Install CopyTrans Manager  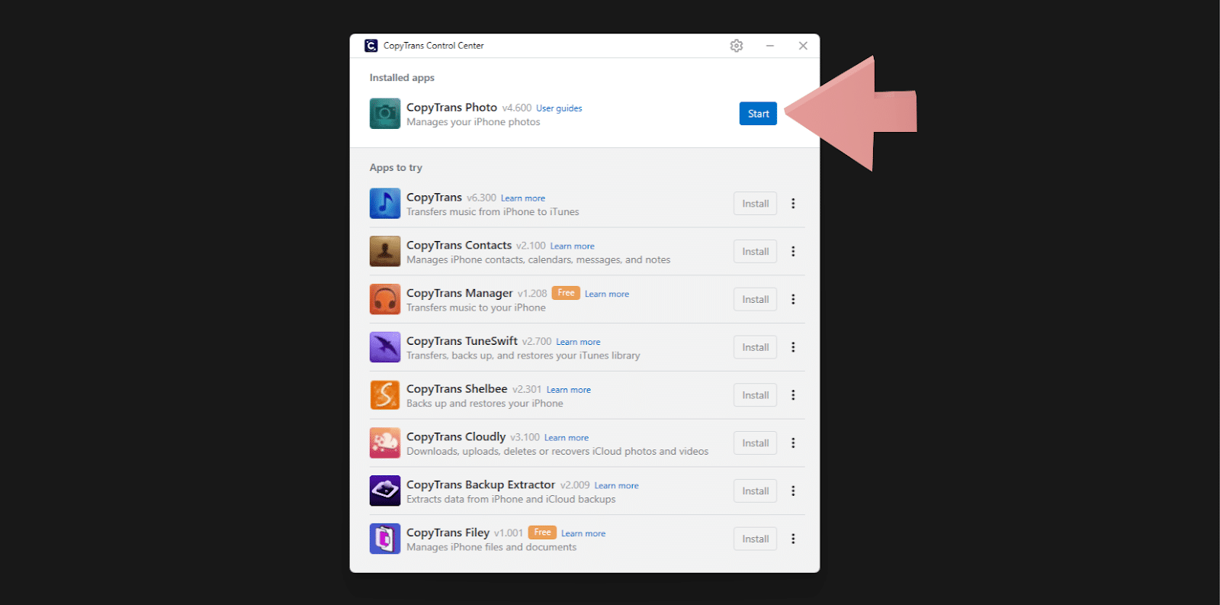pos(755,299)
